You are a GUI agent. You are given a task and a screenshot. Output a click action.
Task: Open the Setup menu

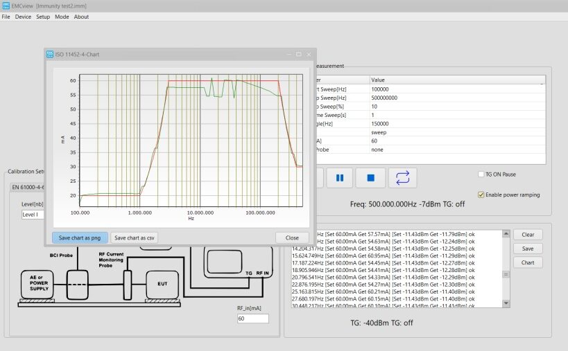point(43,17)
